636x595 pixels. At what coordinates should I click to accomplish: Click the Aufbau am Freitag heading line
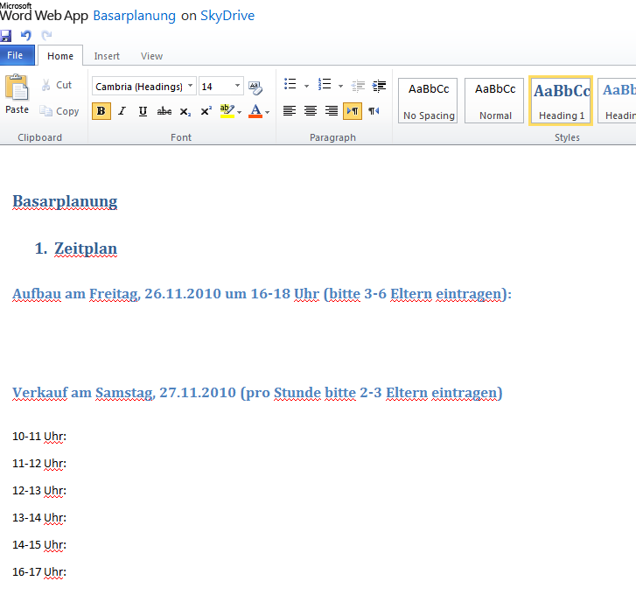(x=262, y=294)
